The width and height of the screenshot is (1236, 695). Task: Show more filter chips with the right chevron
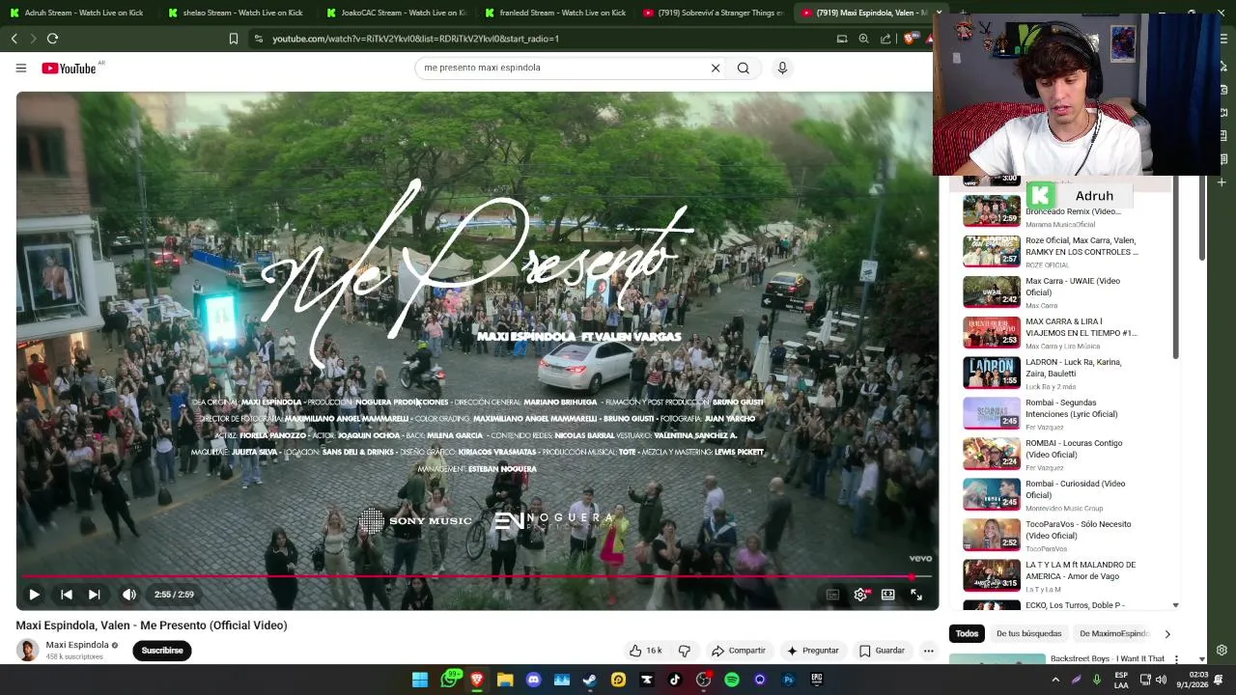pyautogui.click(x=1167, y=634)
